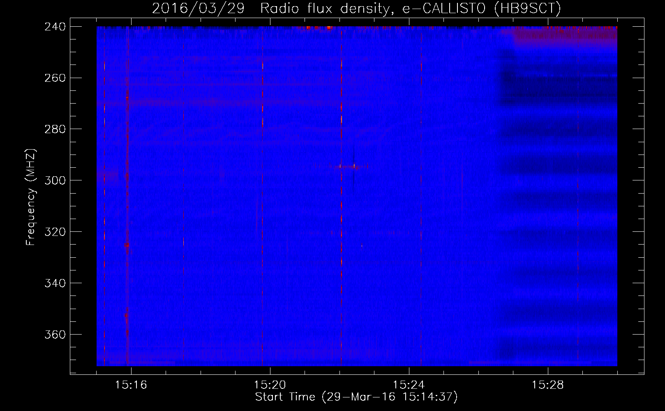Click the 280 frequency tick label
The width and height of the screenshot is (665, 411).
(x=55, y=129)
